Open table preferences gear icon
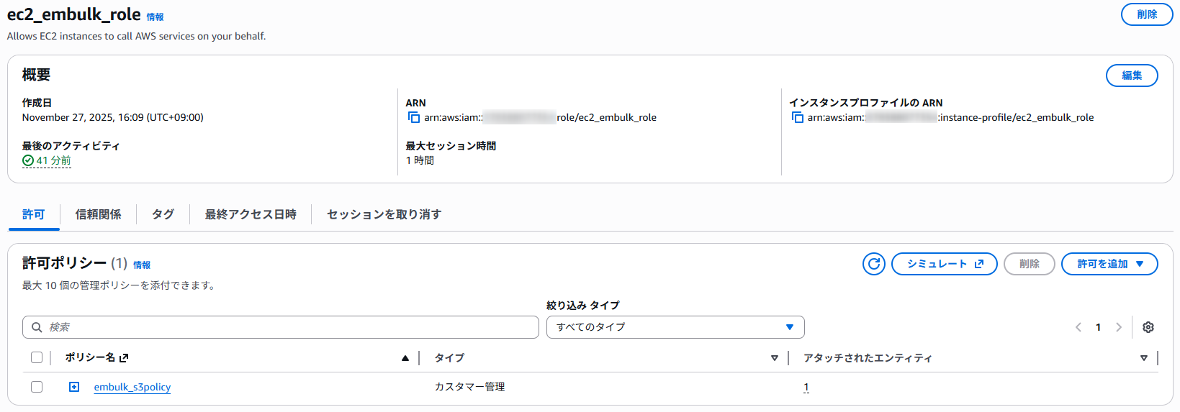Screen dimensions: 1180x412 tap(1148, 327)
